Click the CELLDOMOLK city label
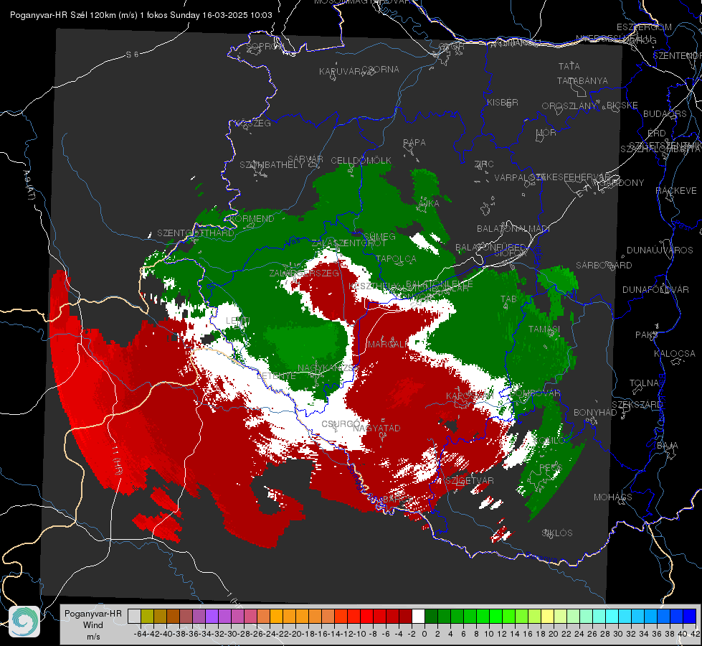 pyautogui.click(x=361, y=161)
